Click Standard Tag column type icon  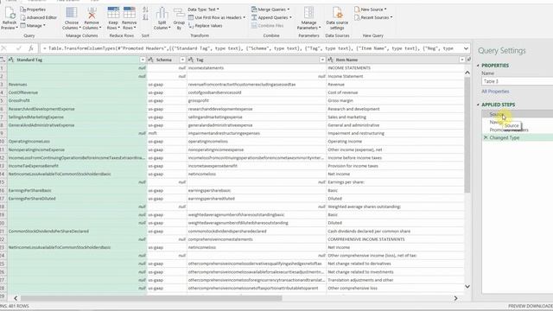click(11, 60)
